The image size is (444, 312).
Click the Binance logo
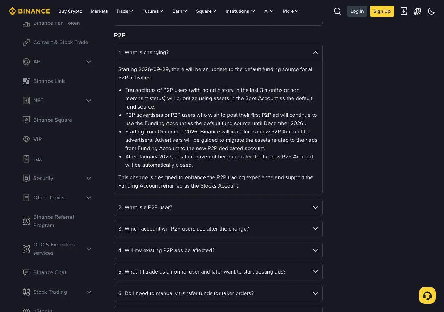(x=29, y=11)
